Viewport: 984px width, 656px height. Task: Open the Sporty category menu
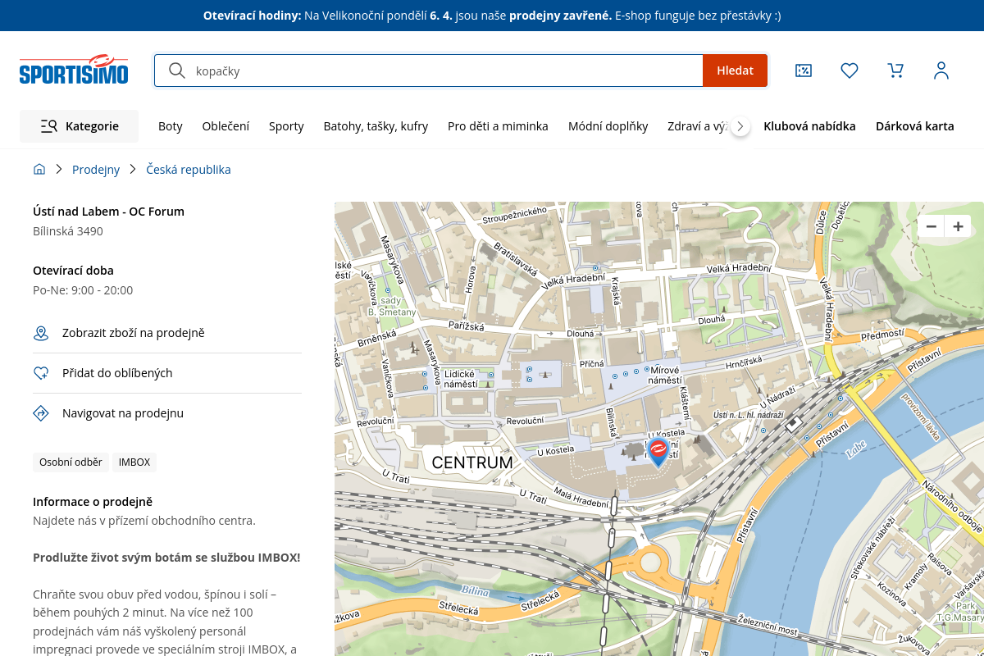pos(286,126)
